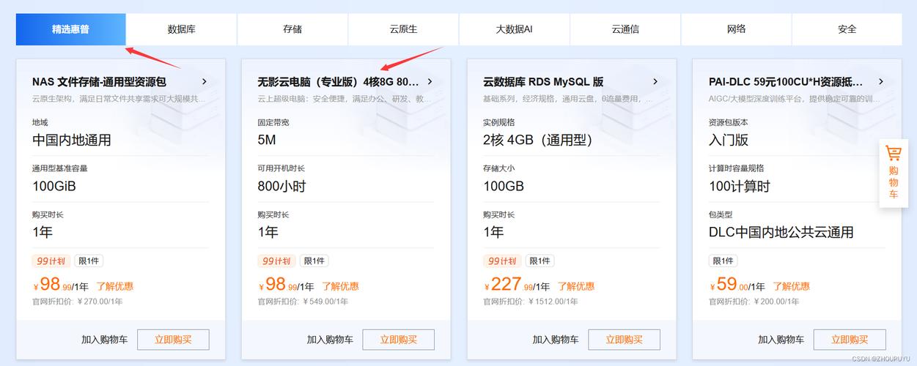Image resolution: width=917 pixels, height=366 pixels.
Task: Open 了解优惠 link on the RDS MySQL card
Action: (x=576, y=286)
